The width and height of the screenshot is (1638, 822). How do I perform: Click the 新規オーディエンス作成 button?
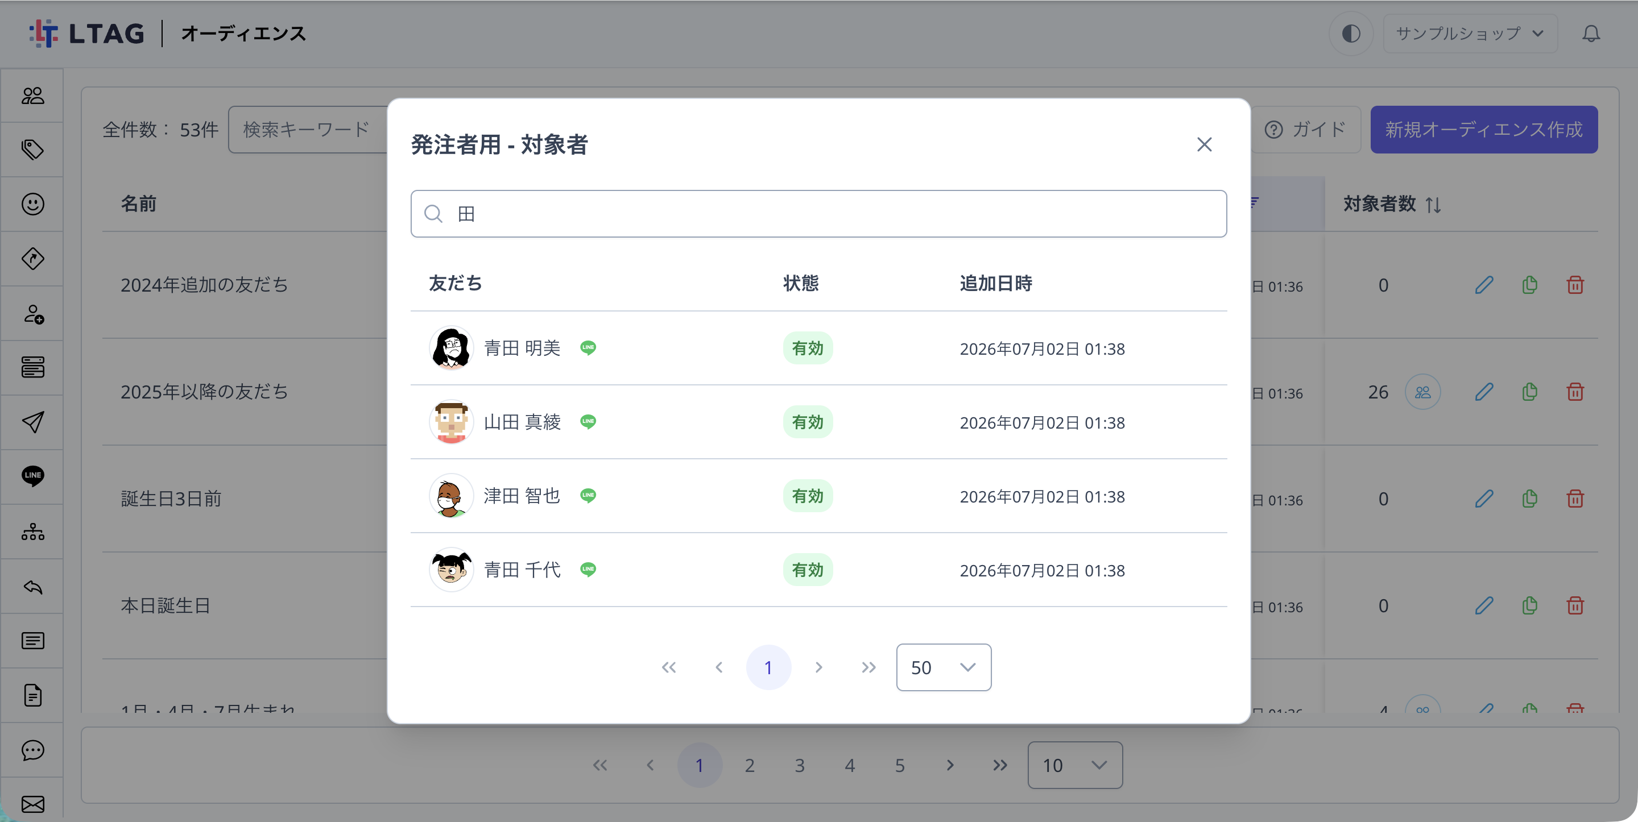[1483, 129]
